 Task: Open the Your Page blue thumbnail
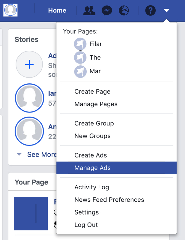pyautogui.click(x=31, y=213)
